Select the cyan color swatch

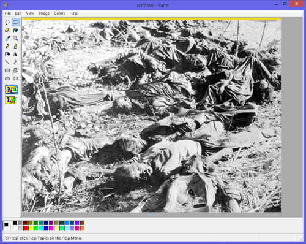(41, 228)
